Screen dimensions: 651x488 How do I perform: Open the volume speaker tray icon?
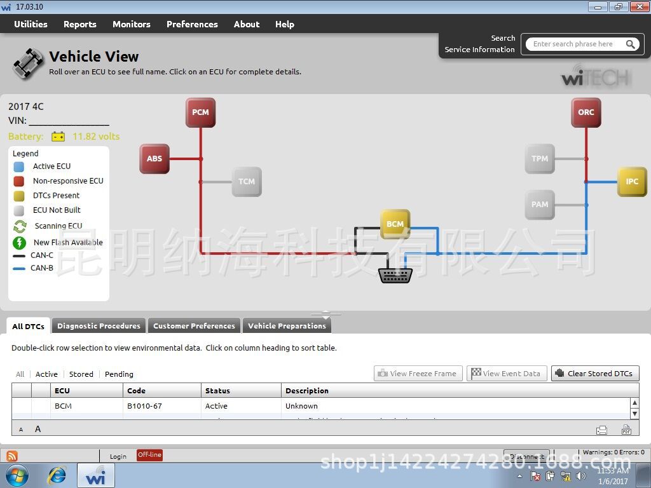point(581,476)
